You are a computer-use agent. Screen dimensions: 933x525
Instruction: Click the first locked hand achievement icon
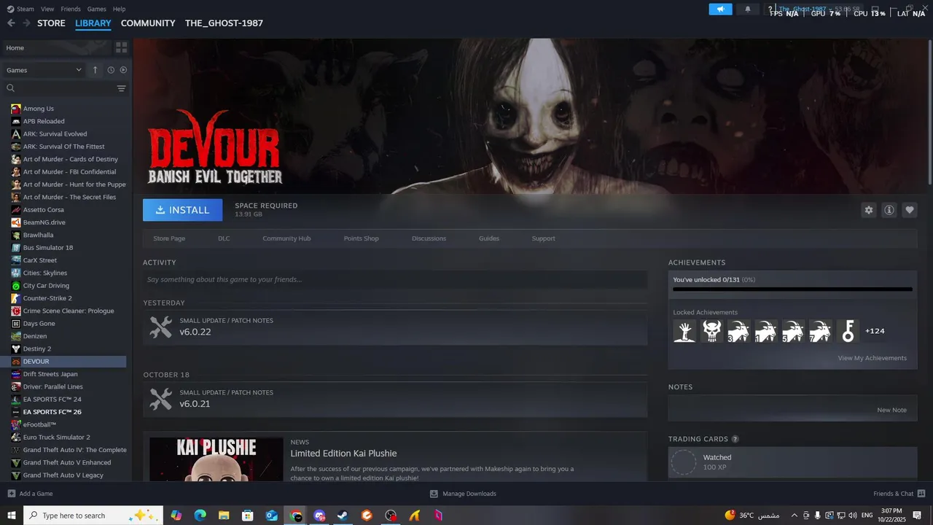click(684, 331)
